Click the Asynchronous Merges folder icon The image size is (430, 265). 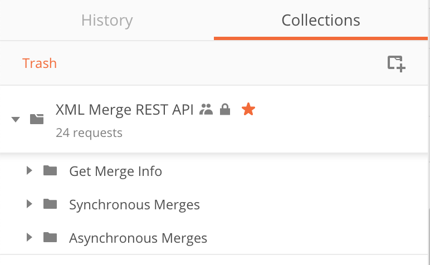(x=50, y=238)
